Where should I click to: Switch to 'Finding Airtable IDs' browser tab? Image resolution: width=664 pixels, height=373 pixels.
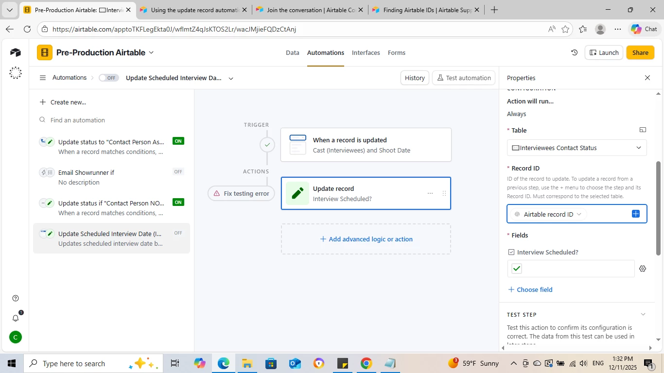pyautogui.click(x=426, y=10)
